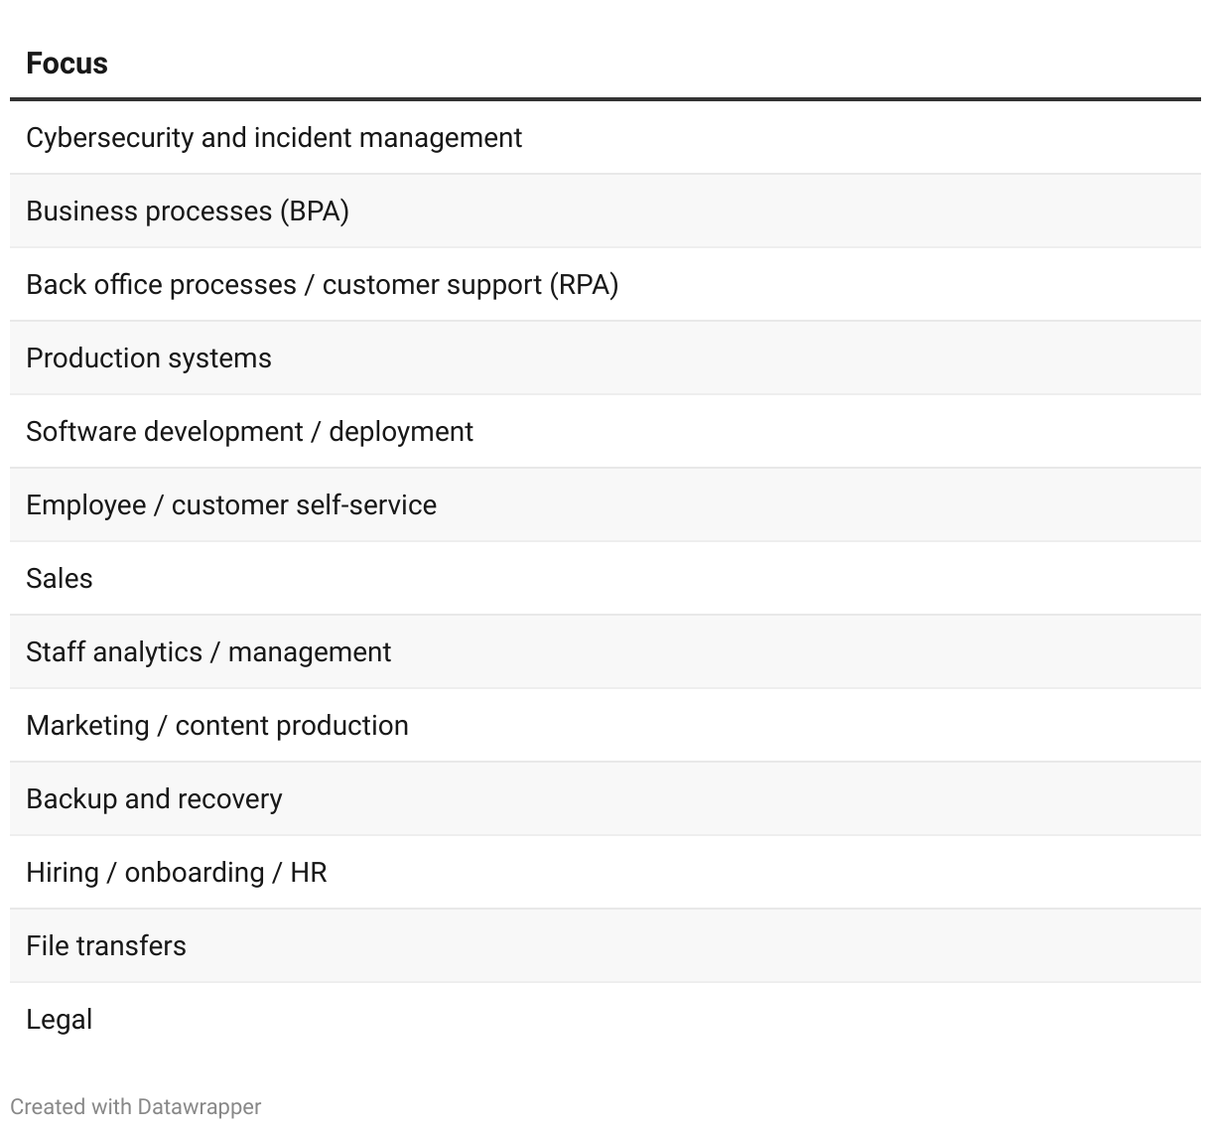Click the Legal row
This screenshot has width=1211, height=1130.
[x=60, y=1020]
